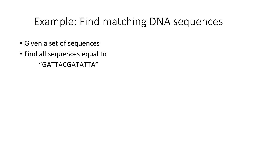The width and height of the screenshot is (257, 144).
Task: Click "sequences" at the end of the title
Action: pyautogui.click(x=198, y=22)
